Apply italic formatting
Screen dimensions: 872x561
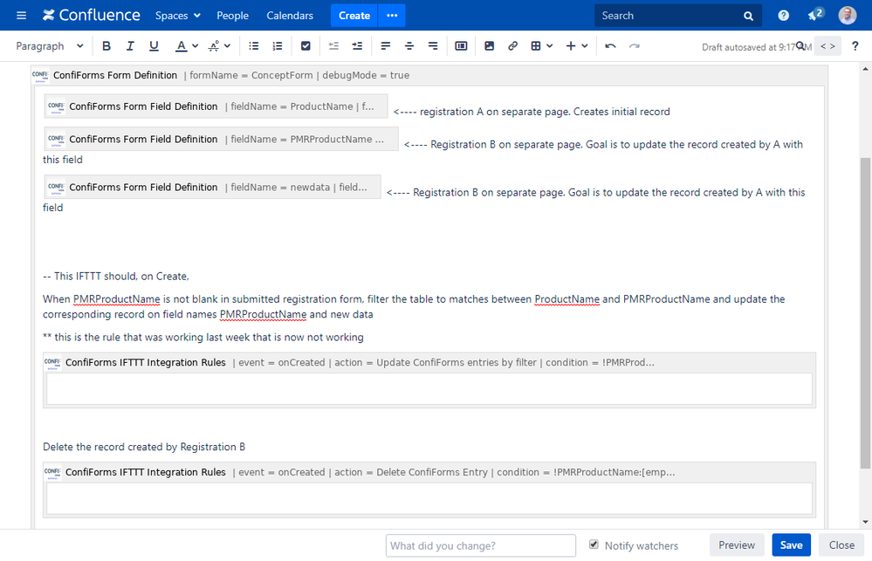130,46
